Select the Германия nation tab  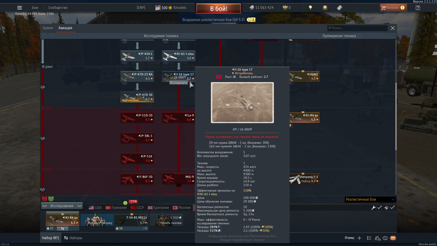(116, 208)
